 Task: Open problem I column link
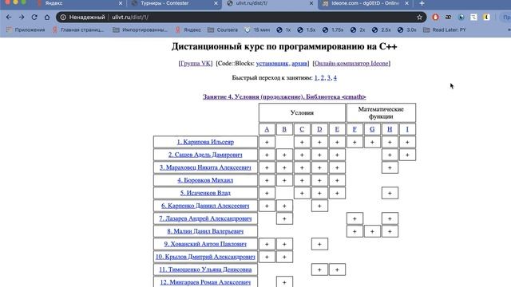pyautogui.click(x=407, y=129)
